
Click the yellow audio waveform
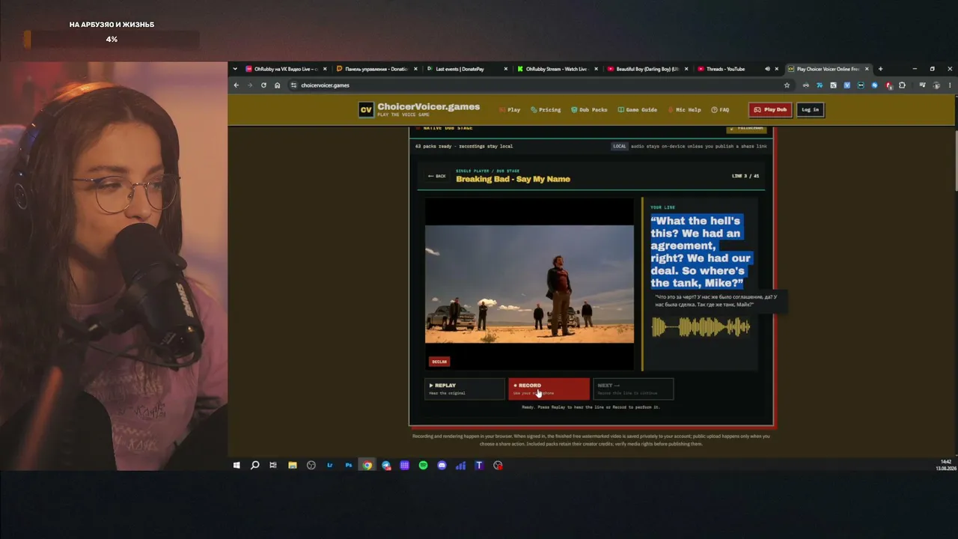point(701,327)
